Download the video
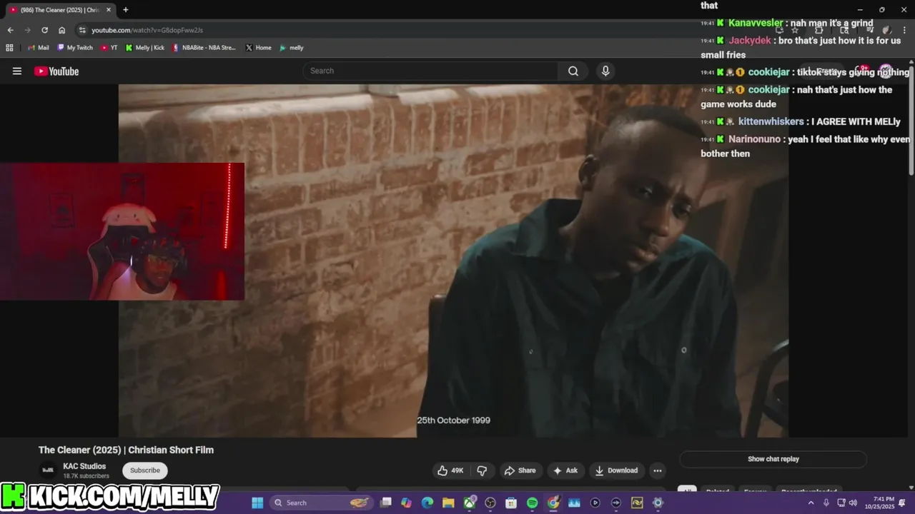 (616, 470)
